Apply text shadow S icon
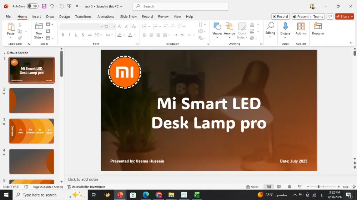Image resolution: width=357 pixels, height=200 pixels. [x=83, y=35]
